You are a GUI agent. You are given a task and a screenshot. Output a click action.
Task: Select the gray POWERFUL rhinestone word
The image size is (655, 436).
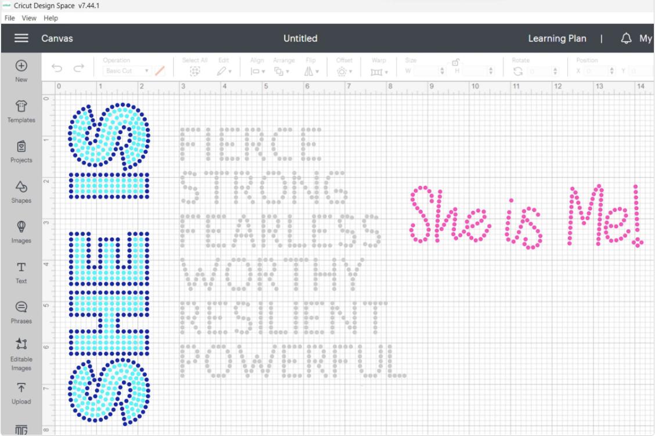click(293, 361)
